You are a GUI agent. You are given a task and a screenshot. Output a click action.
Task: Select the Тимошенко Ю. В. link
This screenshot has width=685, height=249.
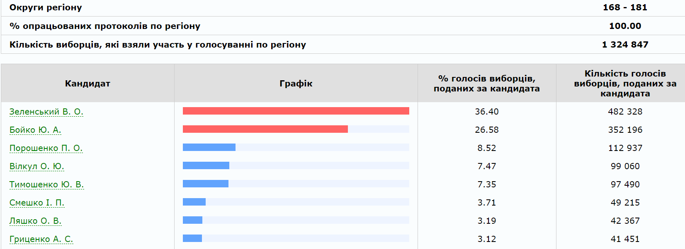click(46, 184)
